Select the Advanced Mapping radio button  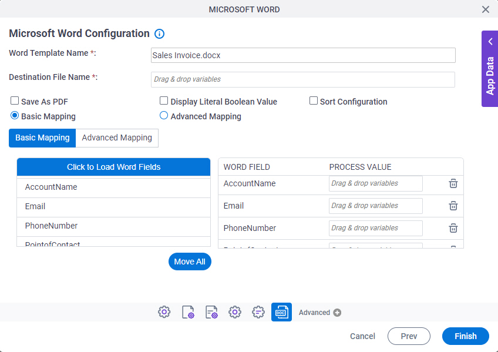coord(164,115)
